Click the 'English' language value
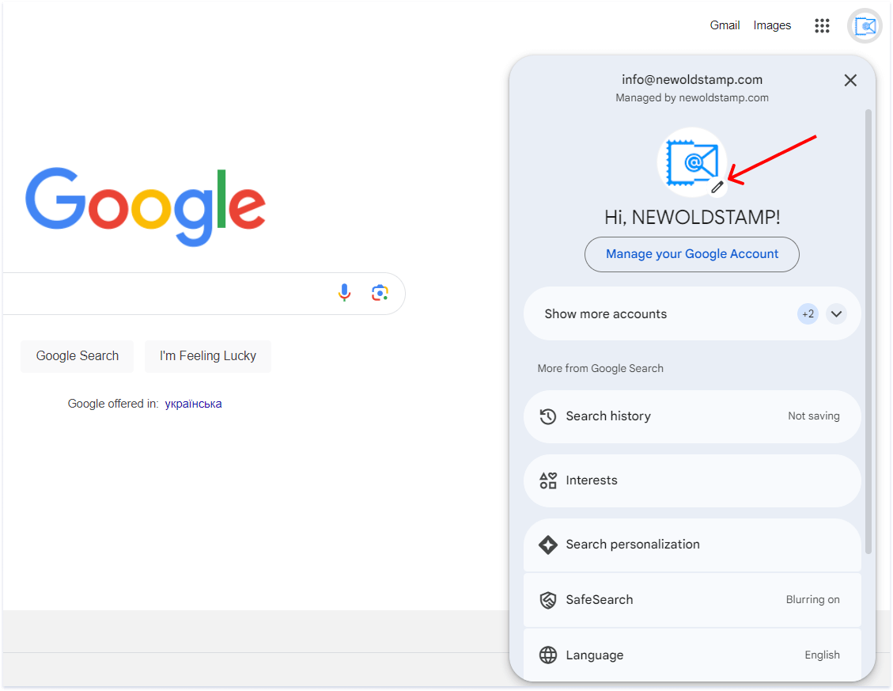This screenshot has height=691, width=893. 822,655
